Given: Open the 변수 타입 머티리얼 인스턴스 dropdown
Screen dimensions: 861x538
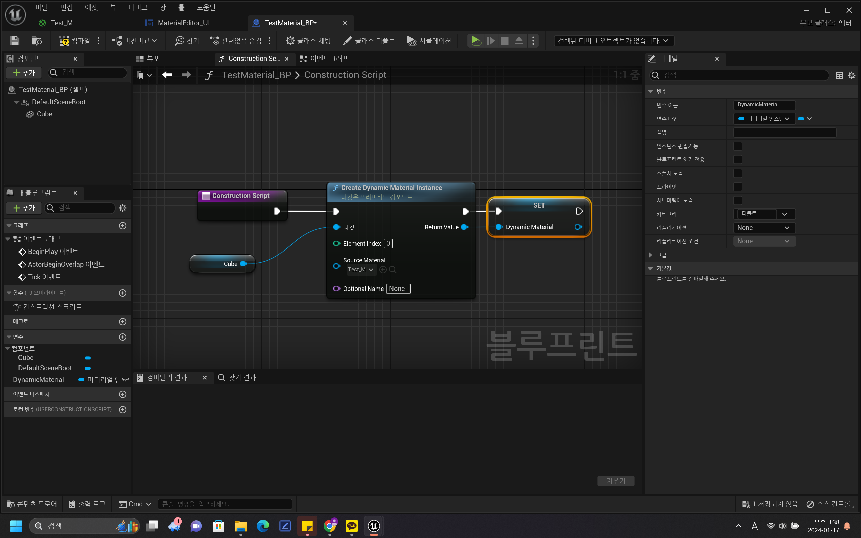Looking at the screenshot, I should 763,118.
